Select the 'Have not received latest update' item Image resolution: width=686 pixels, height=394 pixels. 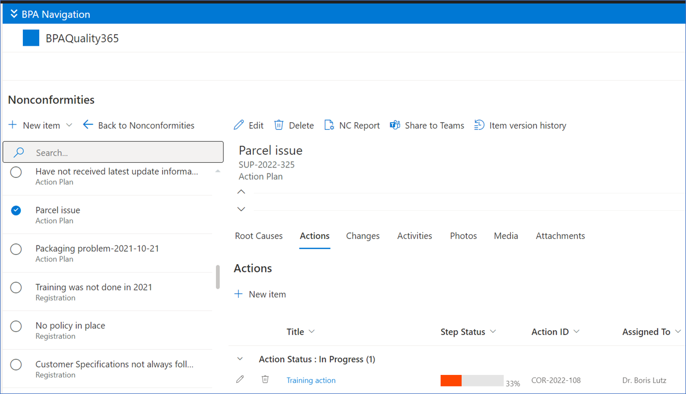tap(16, 172)
